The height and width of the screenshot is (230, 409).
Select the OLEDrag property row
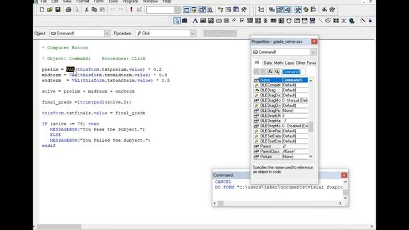(x=281, y=90)
